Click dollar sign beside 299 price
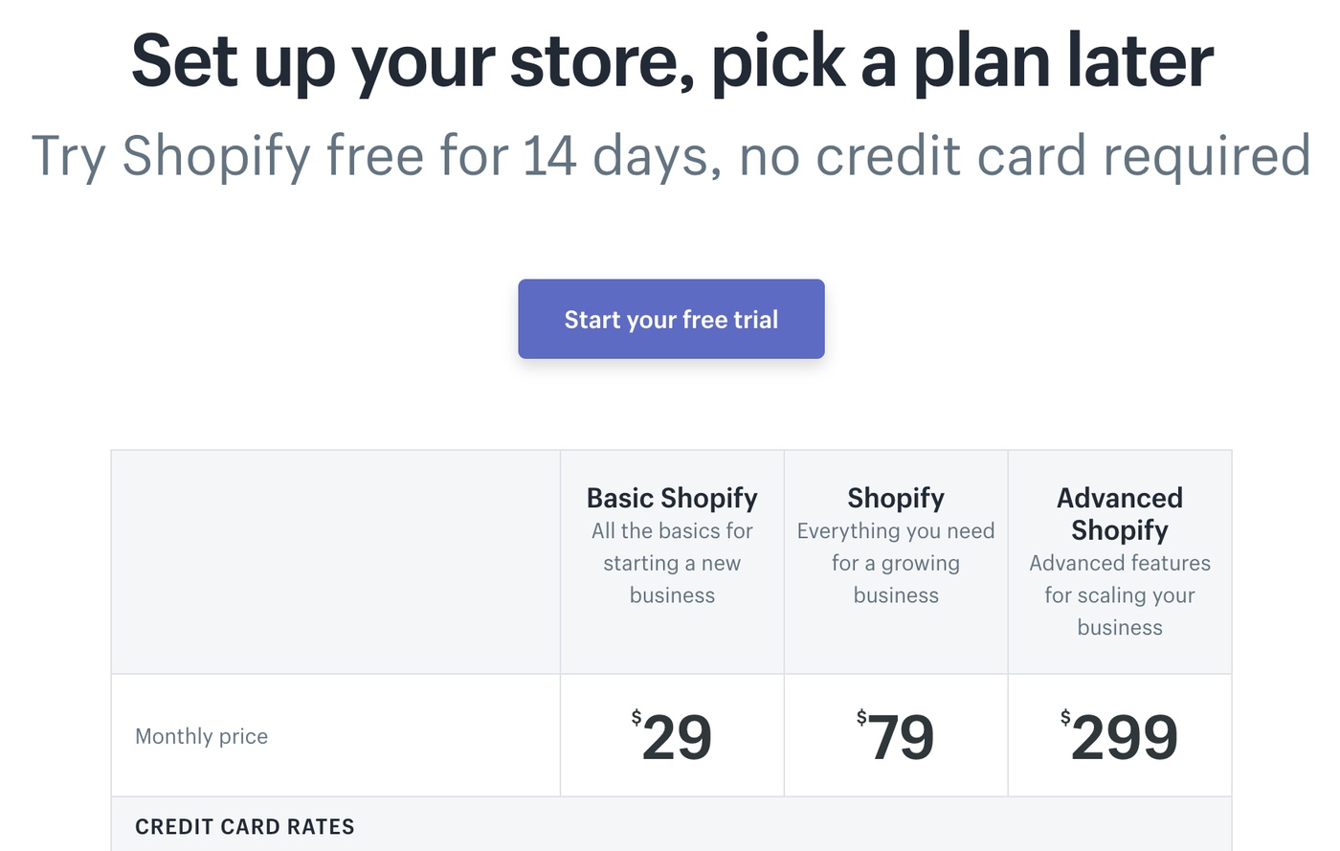Viewport: 1340px width, 851px height. click(1065, 717)
